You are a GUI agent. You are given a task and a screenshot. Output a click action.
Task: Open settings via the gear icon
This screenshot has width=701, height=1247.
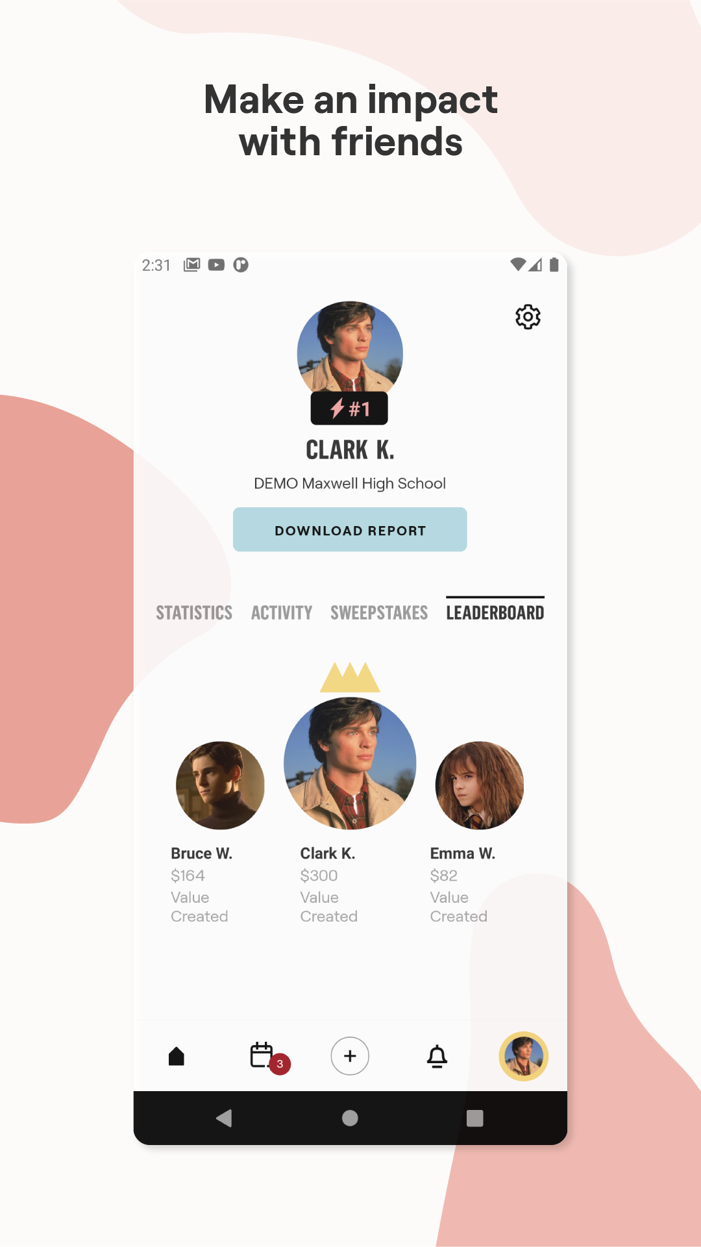point(528,317)
